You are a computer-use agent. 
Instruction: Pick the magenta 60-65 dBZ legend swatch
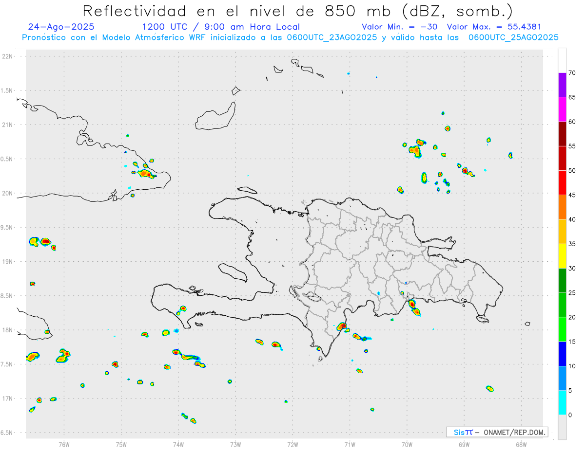click(x=563, y=109)
